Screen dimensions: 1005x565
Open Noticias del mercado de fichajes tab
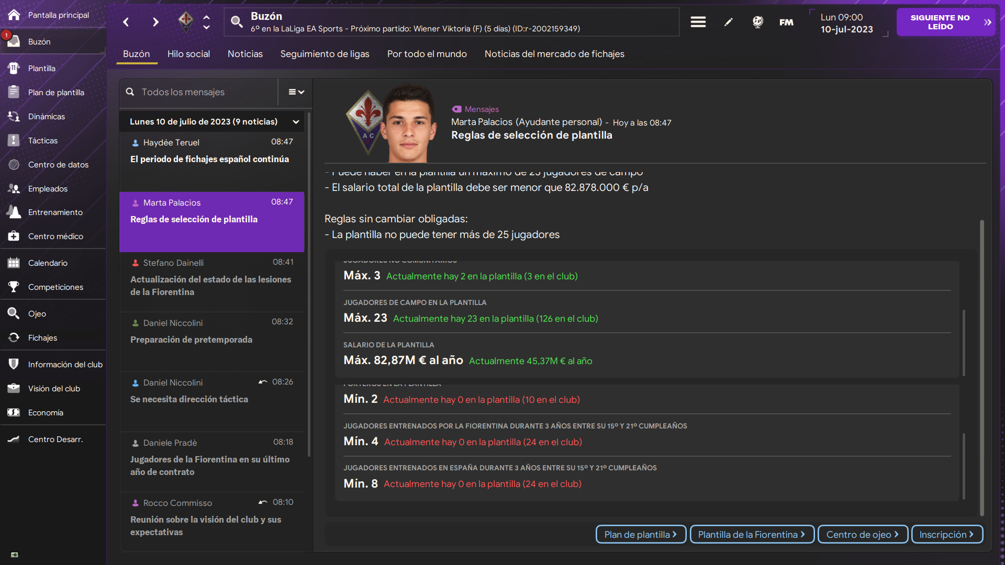[554, 54]
